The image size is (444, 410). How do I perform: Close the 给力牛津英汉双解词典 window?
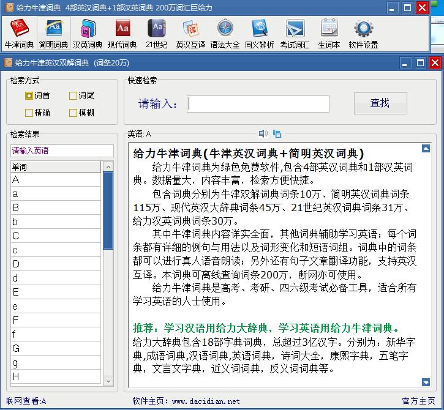pos(435,63)
